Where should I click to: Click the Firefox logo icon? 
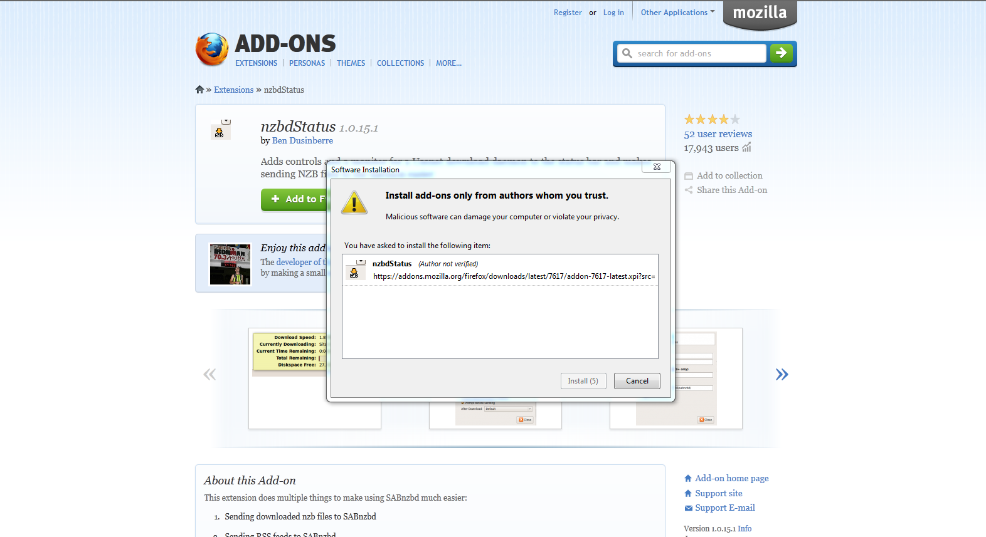[x=212, y=50]
